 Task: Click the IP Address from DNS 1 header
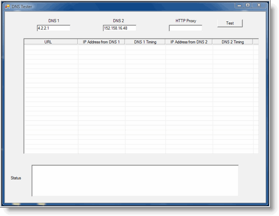tap(101, 42)
